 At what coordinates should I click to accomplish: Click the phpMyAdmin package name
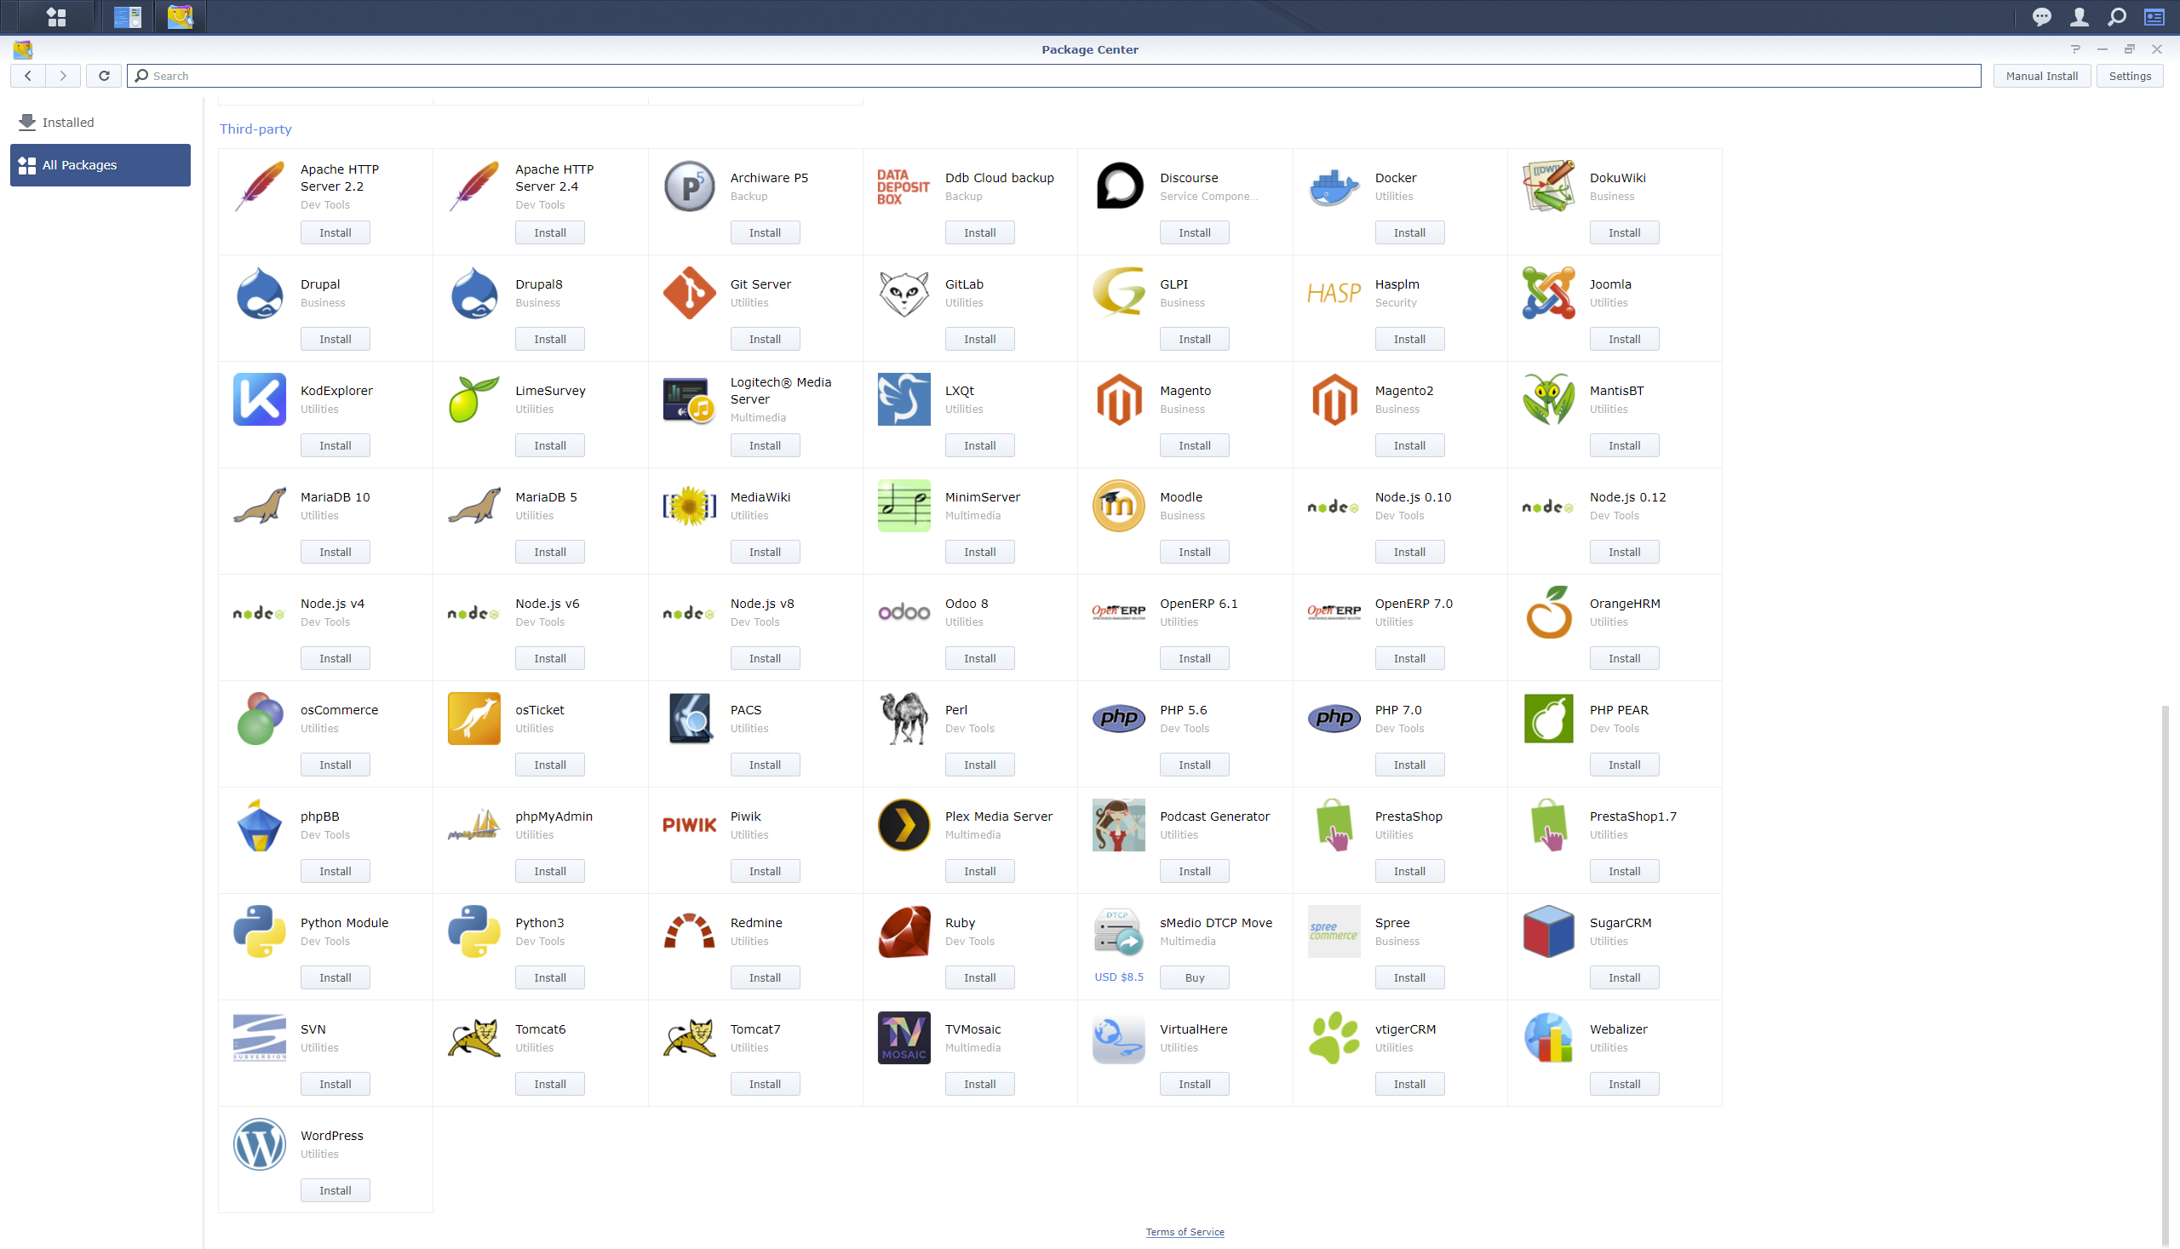click(554, 816)
